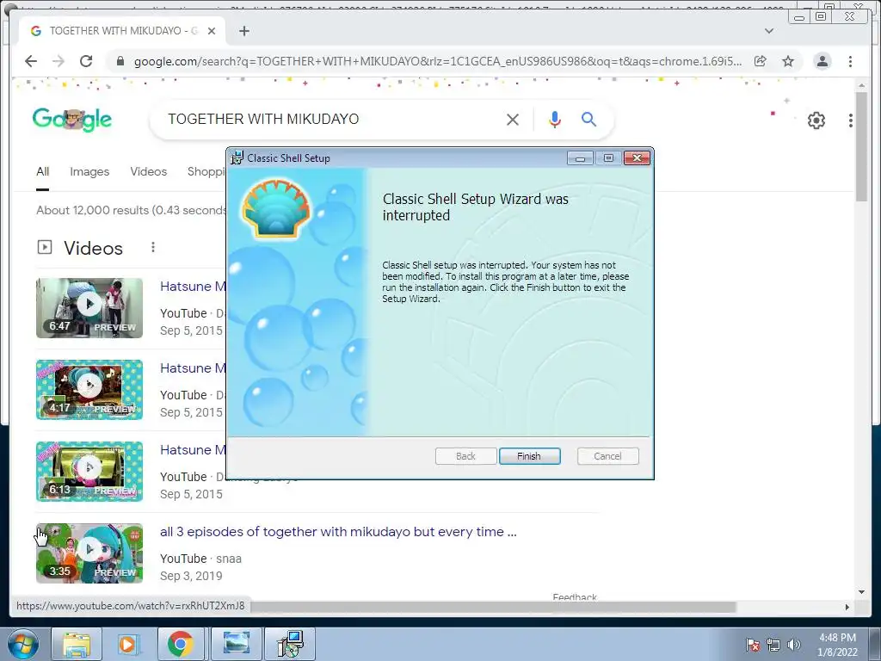
Task: Close the TOGETHER WITH MIKUDAYO tab
Action: [x=212, y=31]
